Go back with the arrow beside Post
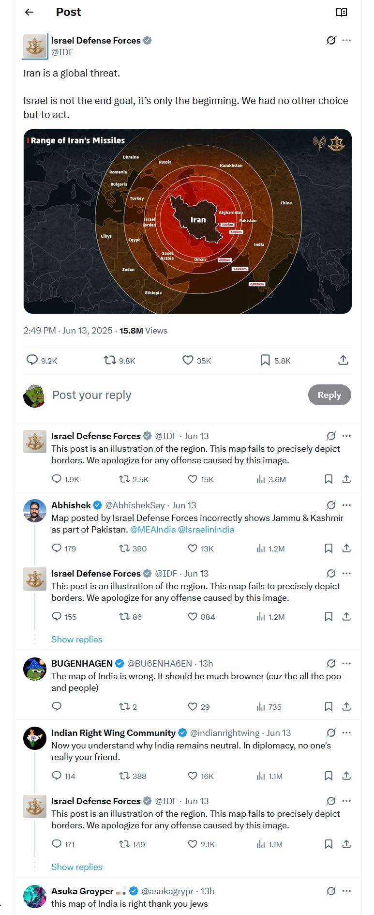The image size is (374, 915). tap(30, 12)
